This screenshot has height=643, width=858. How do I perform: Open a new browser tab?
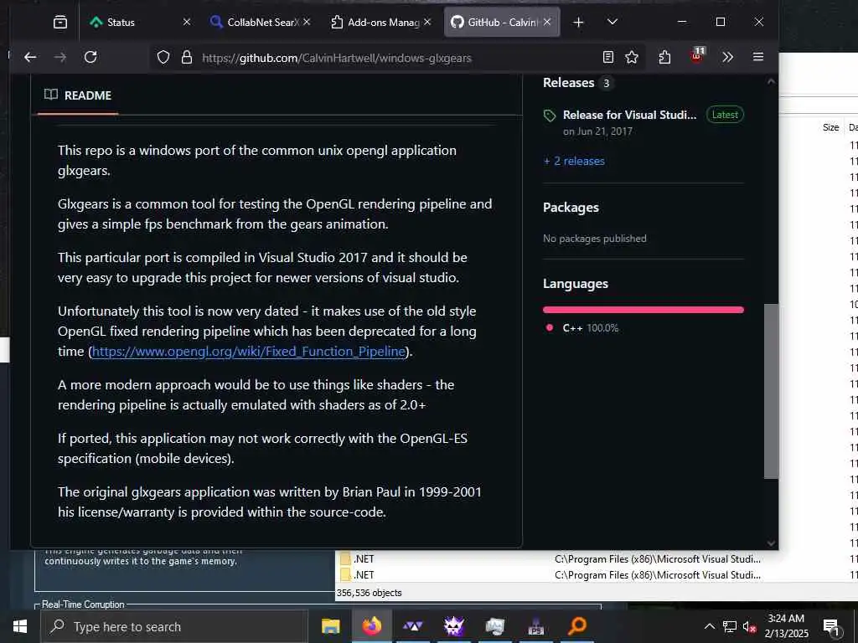[x=578, y=22]
